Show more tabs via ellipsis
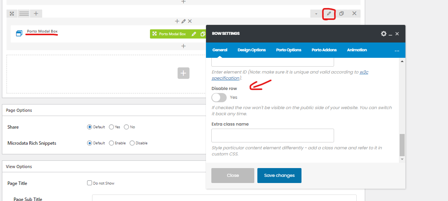 click(x=397, y=51)
